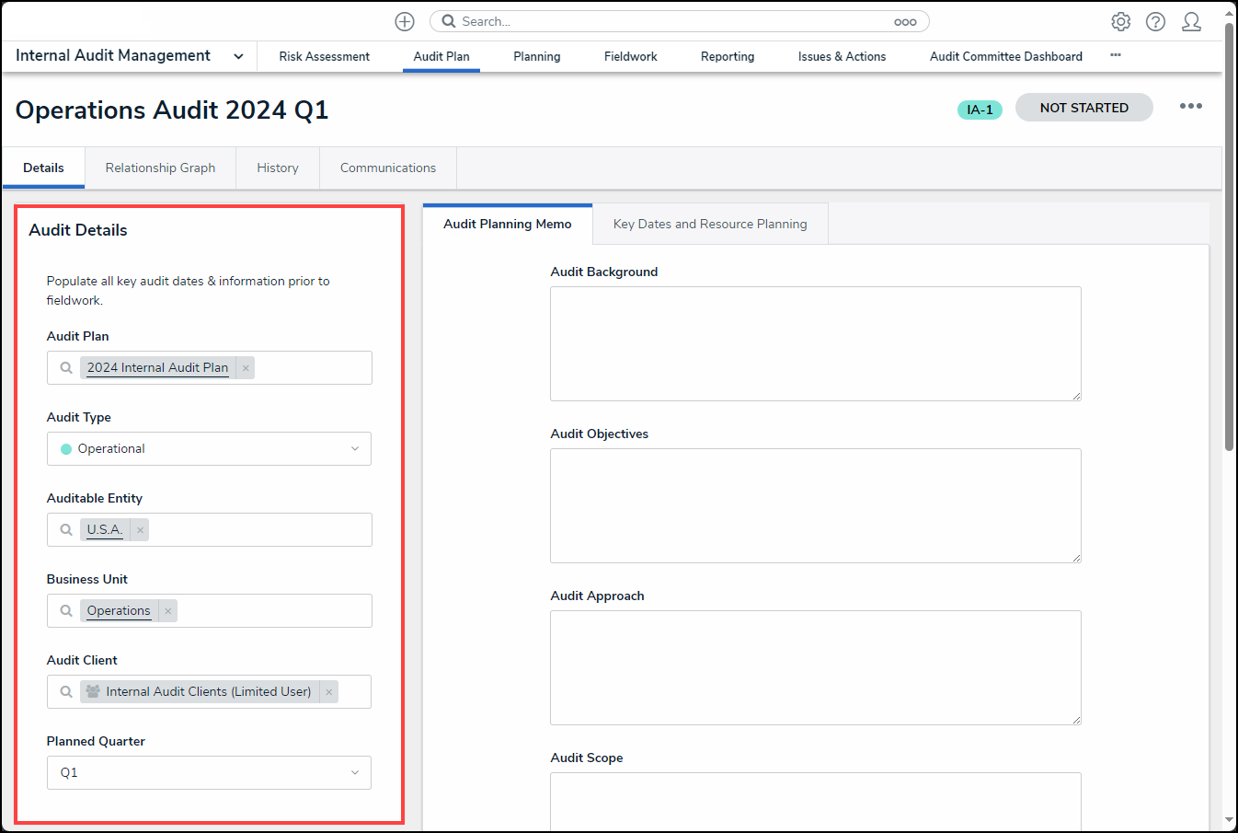Go to the Fieldwork menu
The image size is (1238, 833).
click(x=630, y=57)
